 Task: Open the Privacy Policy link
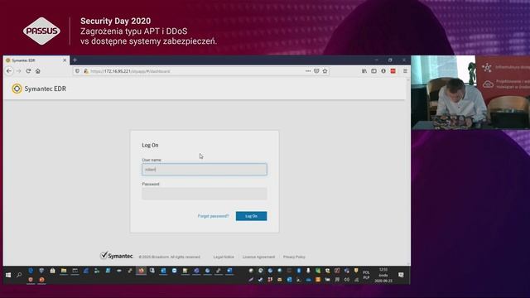(294, 257)
